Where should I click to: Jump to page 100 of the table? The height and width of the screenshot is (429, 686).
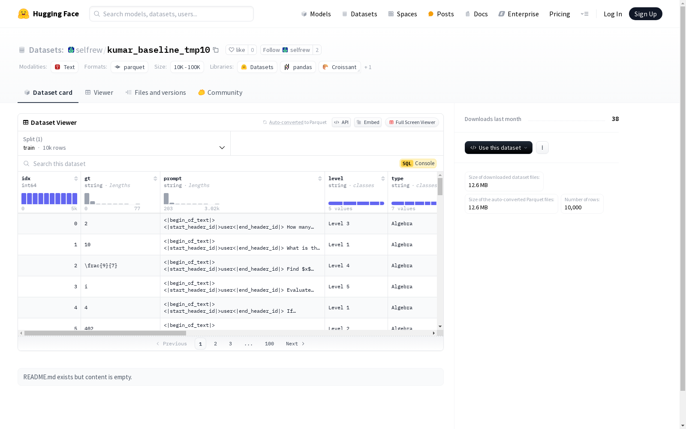pyautogui.click(x=269, y=344)
